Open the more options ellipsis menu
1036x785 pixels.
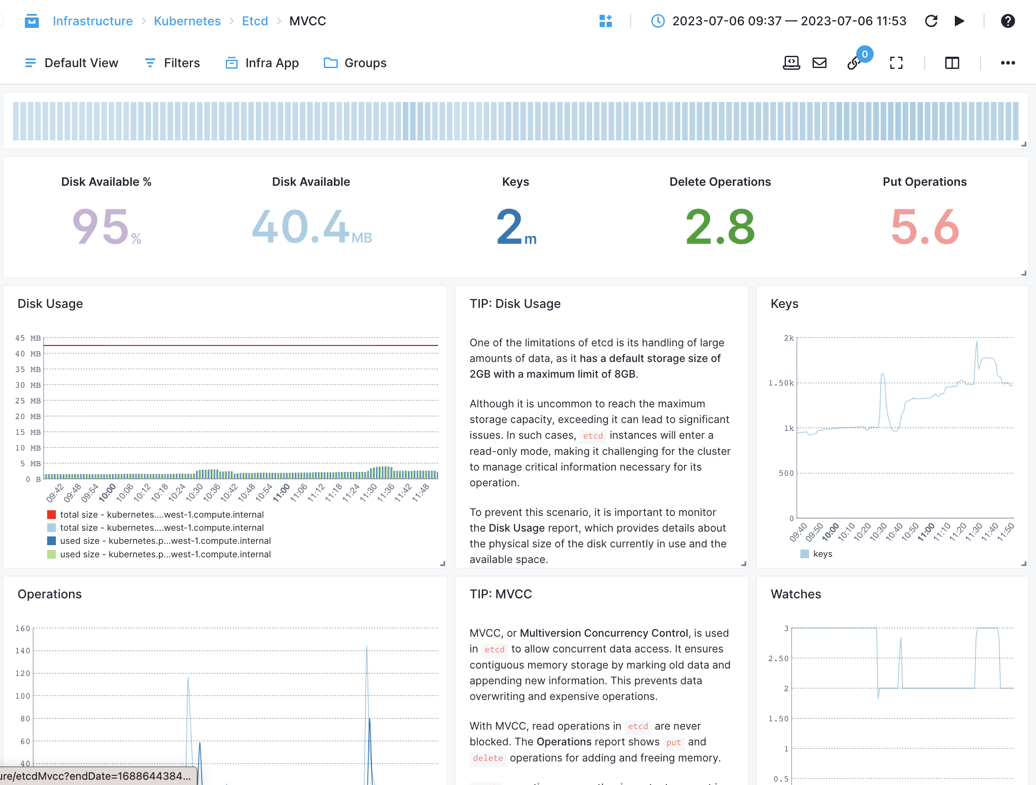click(x=1008, y=63)
